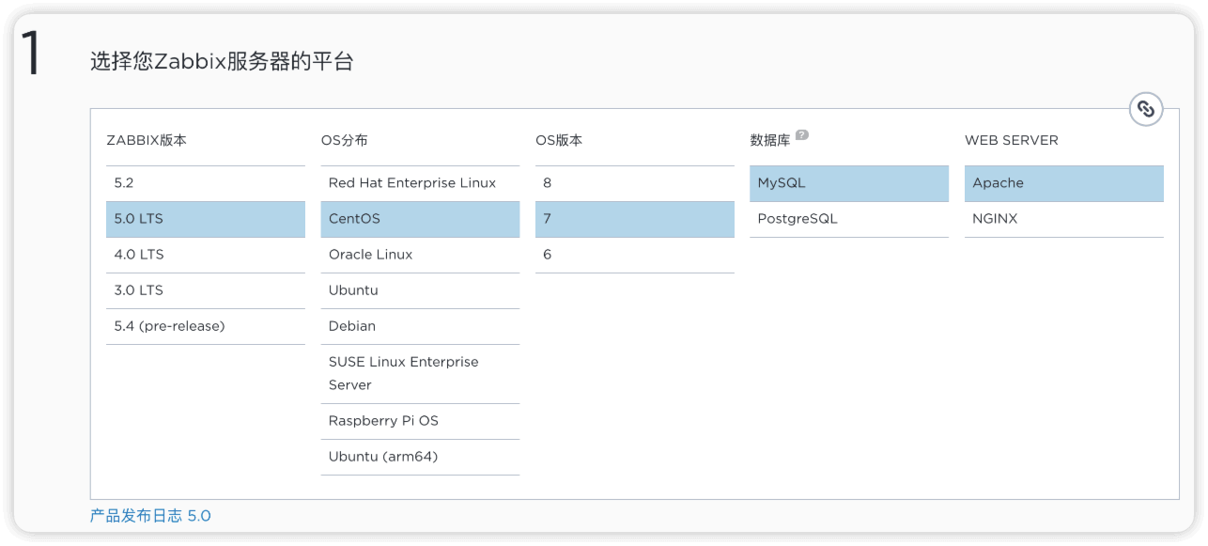
Task: Select NGINX as web server
Action: click(x=1064, y=219)
